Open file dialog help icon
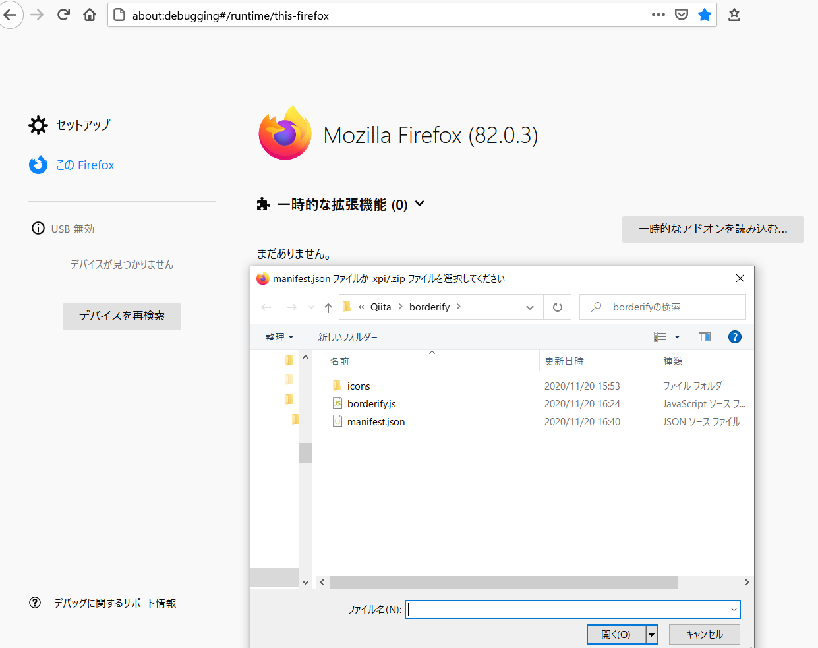The height and width of the screenshot is (648, 818). (x=735, y=337)
